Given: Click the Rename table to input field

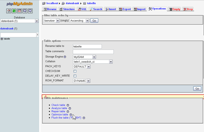Looking at the screenshot, I should click(x=87, y=47).
